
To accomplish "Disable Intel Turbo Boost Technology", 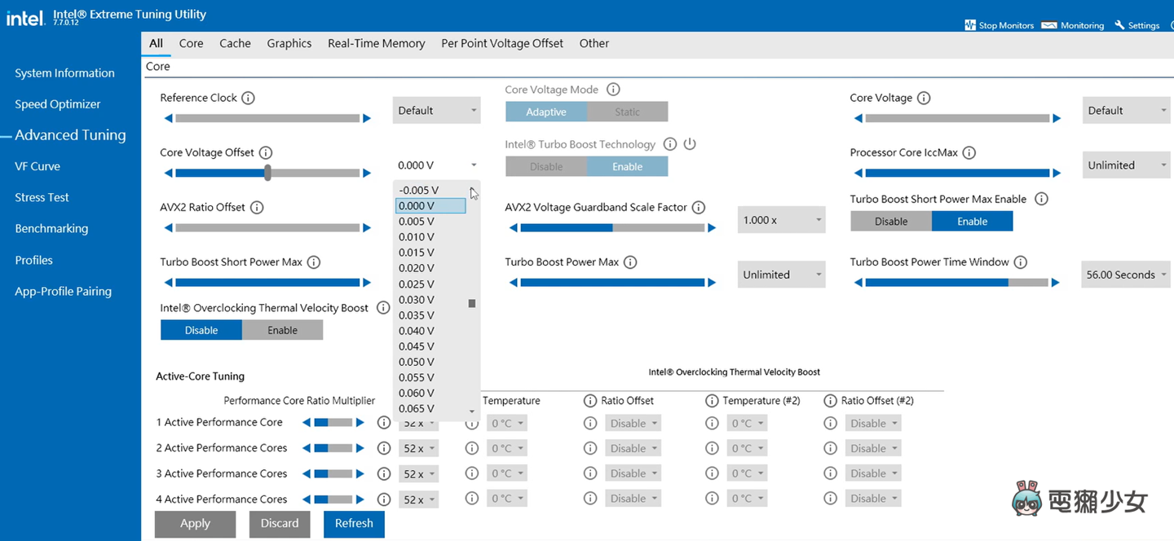I will click(546, 166).
